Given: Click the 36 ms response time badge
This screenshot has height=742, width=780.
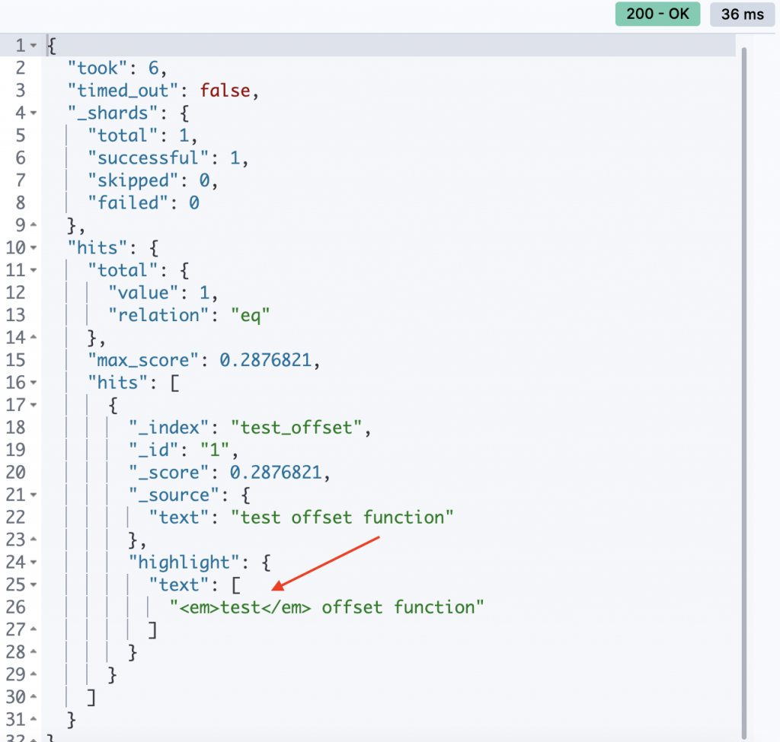Looking at the screenshot, I should pyautogui.click(x=742, y=14).
